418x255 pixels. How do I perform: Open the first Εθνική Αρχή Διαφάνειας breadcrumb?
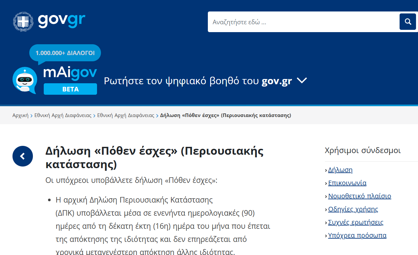point(63,115)
